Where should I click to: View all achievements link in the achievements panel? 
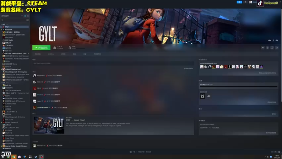[x=271, y=102]
